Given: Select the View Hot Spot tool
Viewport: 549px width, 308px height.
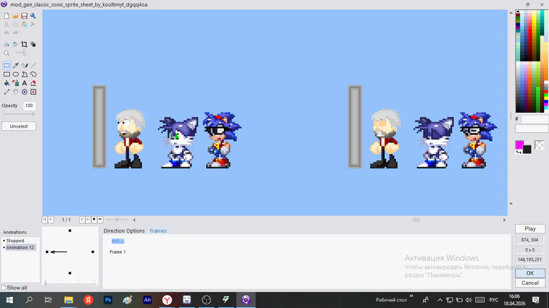Looking at the screenshot, I should pos(24,92).
